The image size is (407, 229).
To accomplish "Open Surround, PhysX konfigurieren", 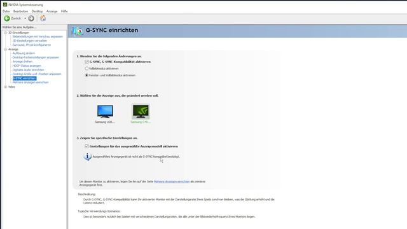I will pos(32,45).
